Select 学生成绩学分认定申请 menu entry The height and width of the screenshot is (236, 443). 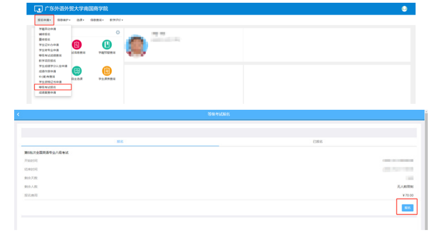(53, 66)
